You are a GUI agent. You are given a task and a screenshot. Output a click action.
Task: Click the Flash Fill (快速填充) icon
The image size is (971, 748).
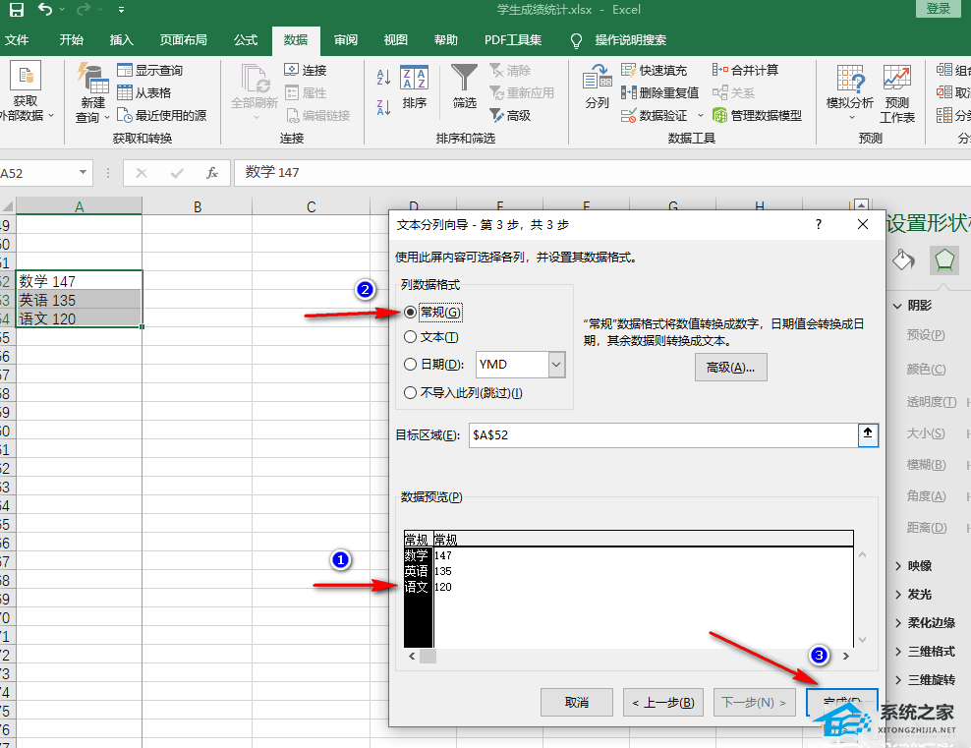(629, 71)
